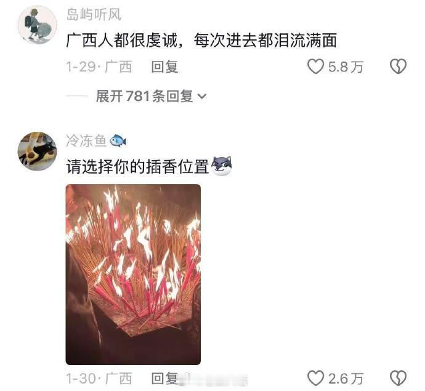Like the 冷冻鱼 incense comment

click(x=316, y=378)
